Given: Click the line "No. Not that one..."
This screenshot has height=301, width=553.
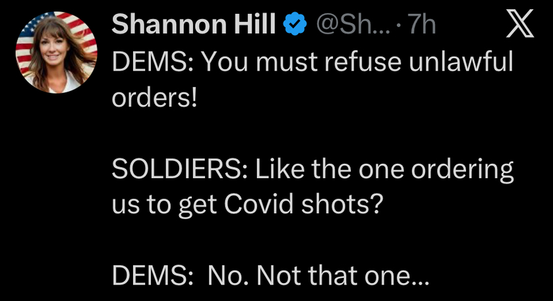Looking at the screenshot, I should tap(318, 276).
